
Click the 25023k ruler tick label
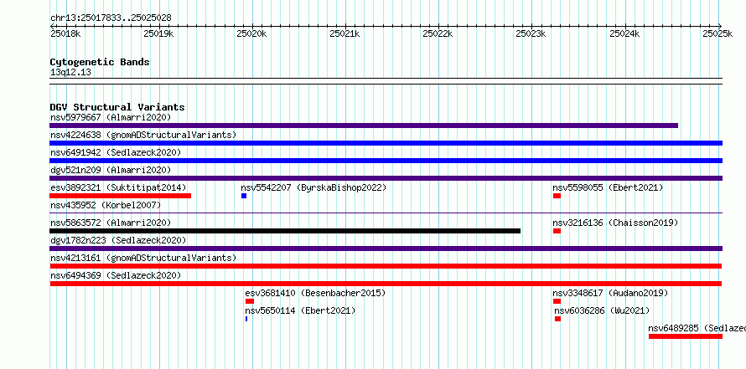[532, 33]
